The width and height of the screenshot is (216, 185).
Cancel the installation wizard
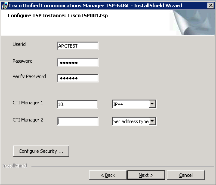186,175
